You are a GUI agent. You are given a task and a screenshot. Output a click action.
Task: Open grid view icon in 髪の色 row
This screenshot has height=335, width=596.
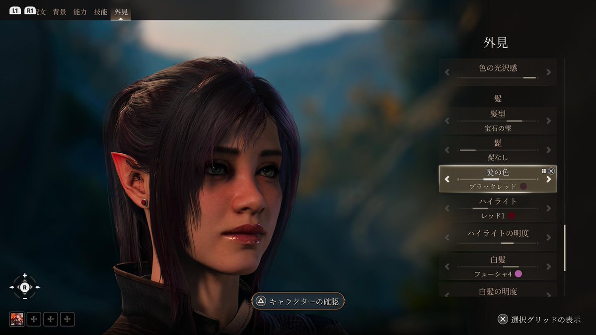pos(544,171)
